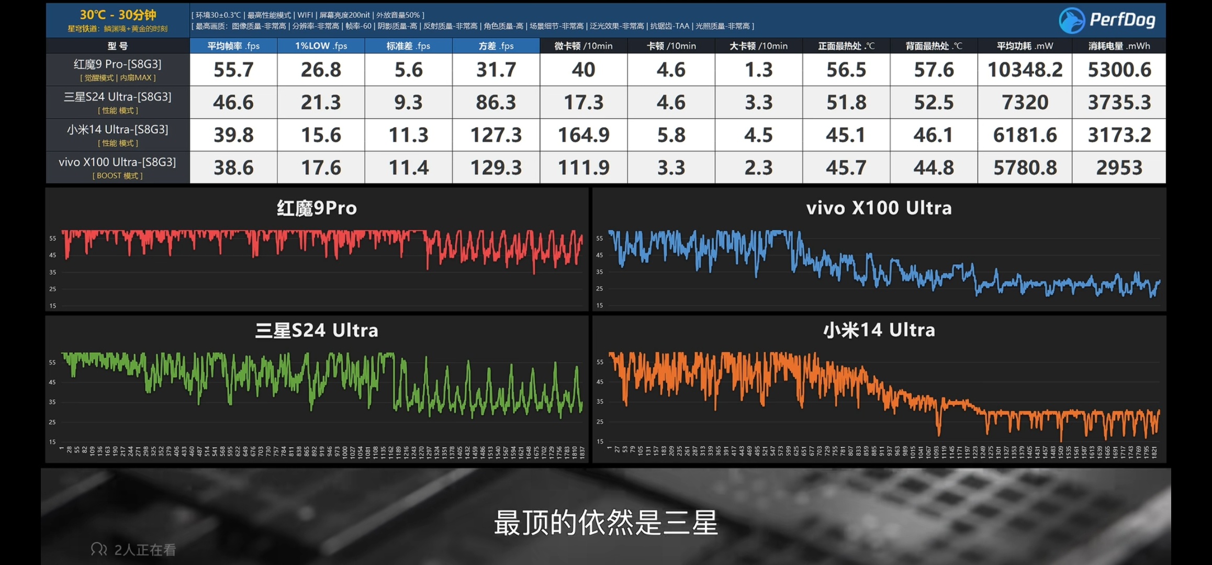Click the PerfDog logo icon
The height and width of the screenshot is (565, 1212).
(x=1071, y=20)
